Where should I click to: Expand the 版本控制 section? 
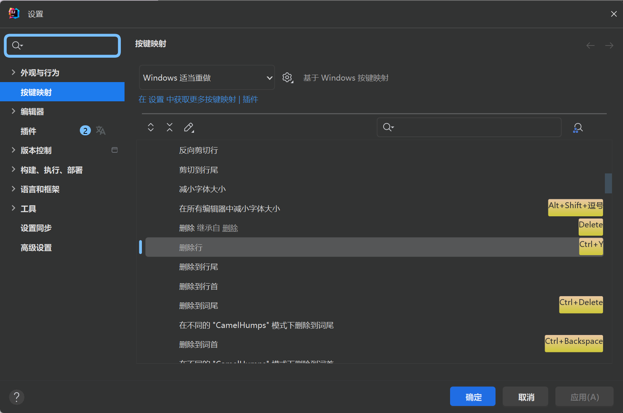[x=13, y=150]
